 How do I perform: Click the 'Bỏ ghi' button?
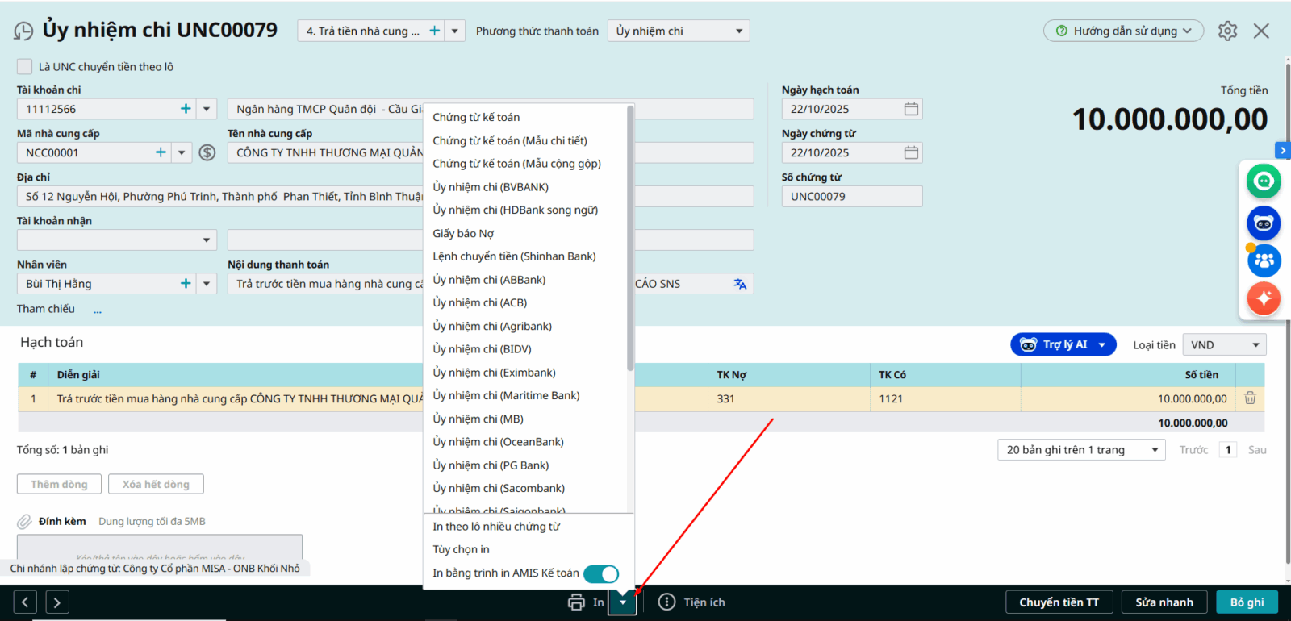tap(1247, 602)
